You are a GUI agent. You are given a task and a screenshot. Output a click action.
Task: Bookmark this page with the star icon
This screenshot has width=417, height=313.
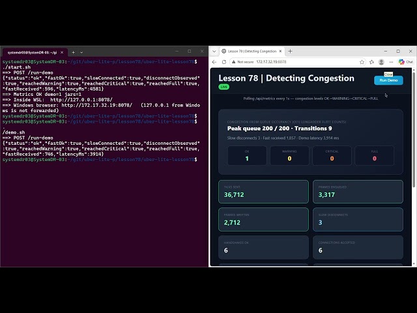coord(362,62)
